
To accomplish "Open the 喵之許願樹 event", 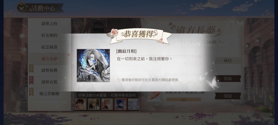I will point(49,93).
